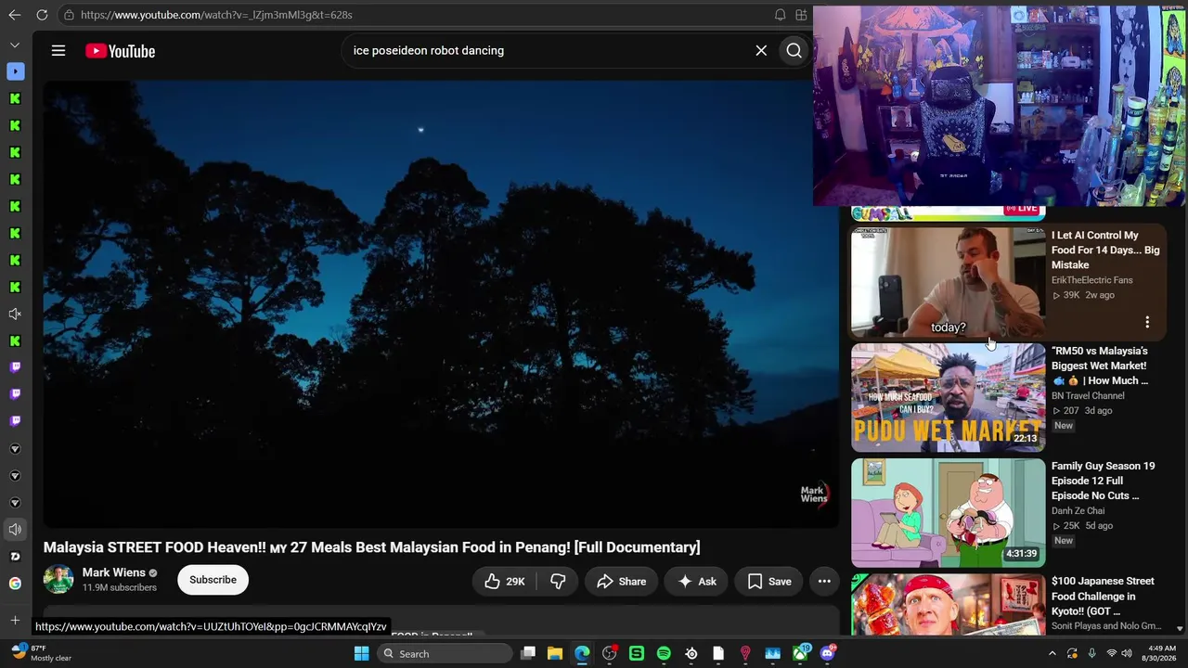The image size is (1188, 668).
Task: Share the Malaysia street food video
Action: tap(621, 582)
